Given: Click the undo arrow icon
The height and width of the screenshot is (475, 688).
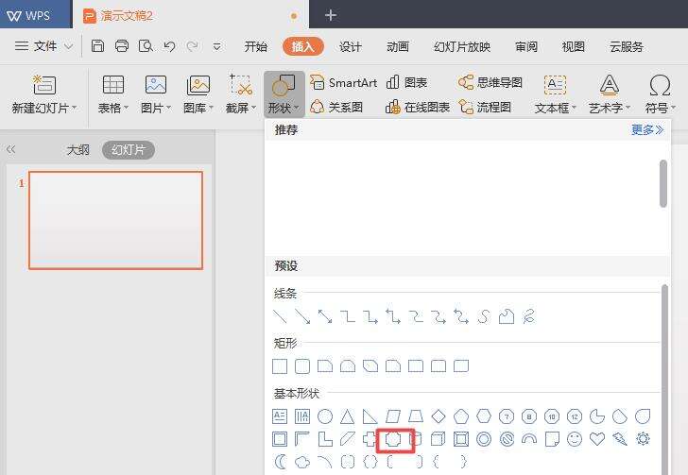Looking at the screenshot, I should pos(169,45).
